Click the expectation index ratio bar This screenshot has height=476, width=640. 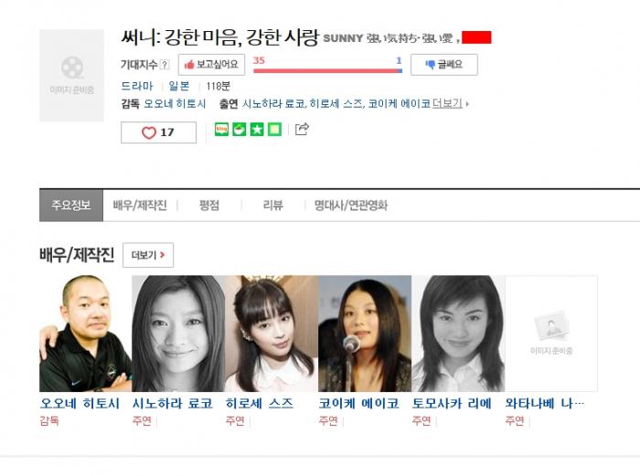pos(327,70)
